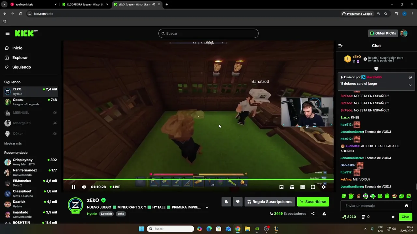
Task: Pause the stream playback
Action: pos(73,187)
